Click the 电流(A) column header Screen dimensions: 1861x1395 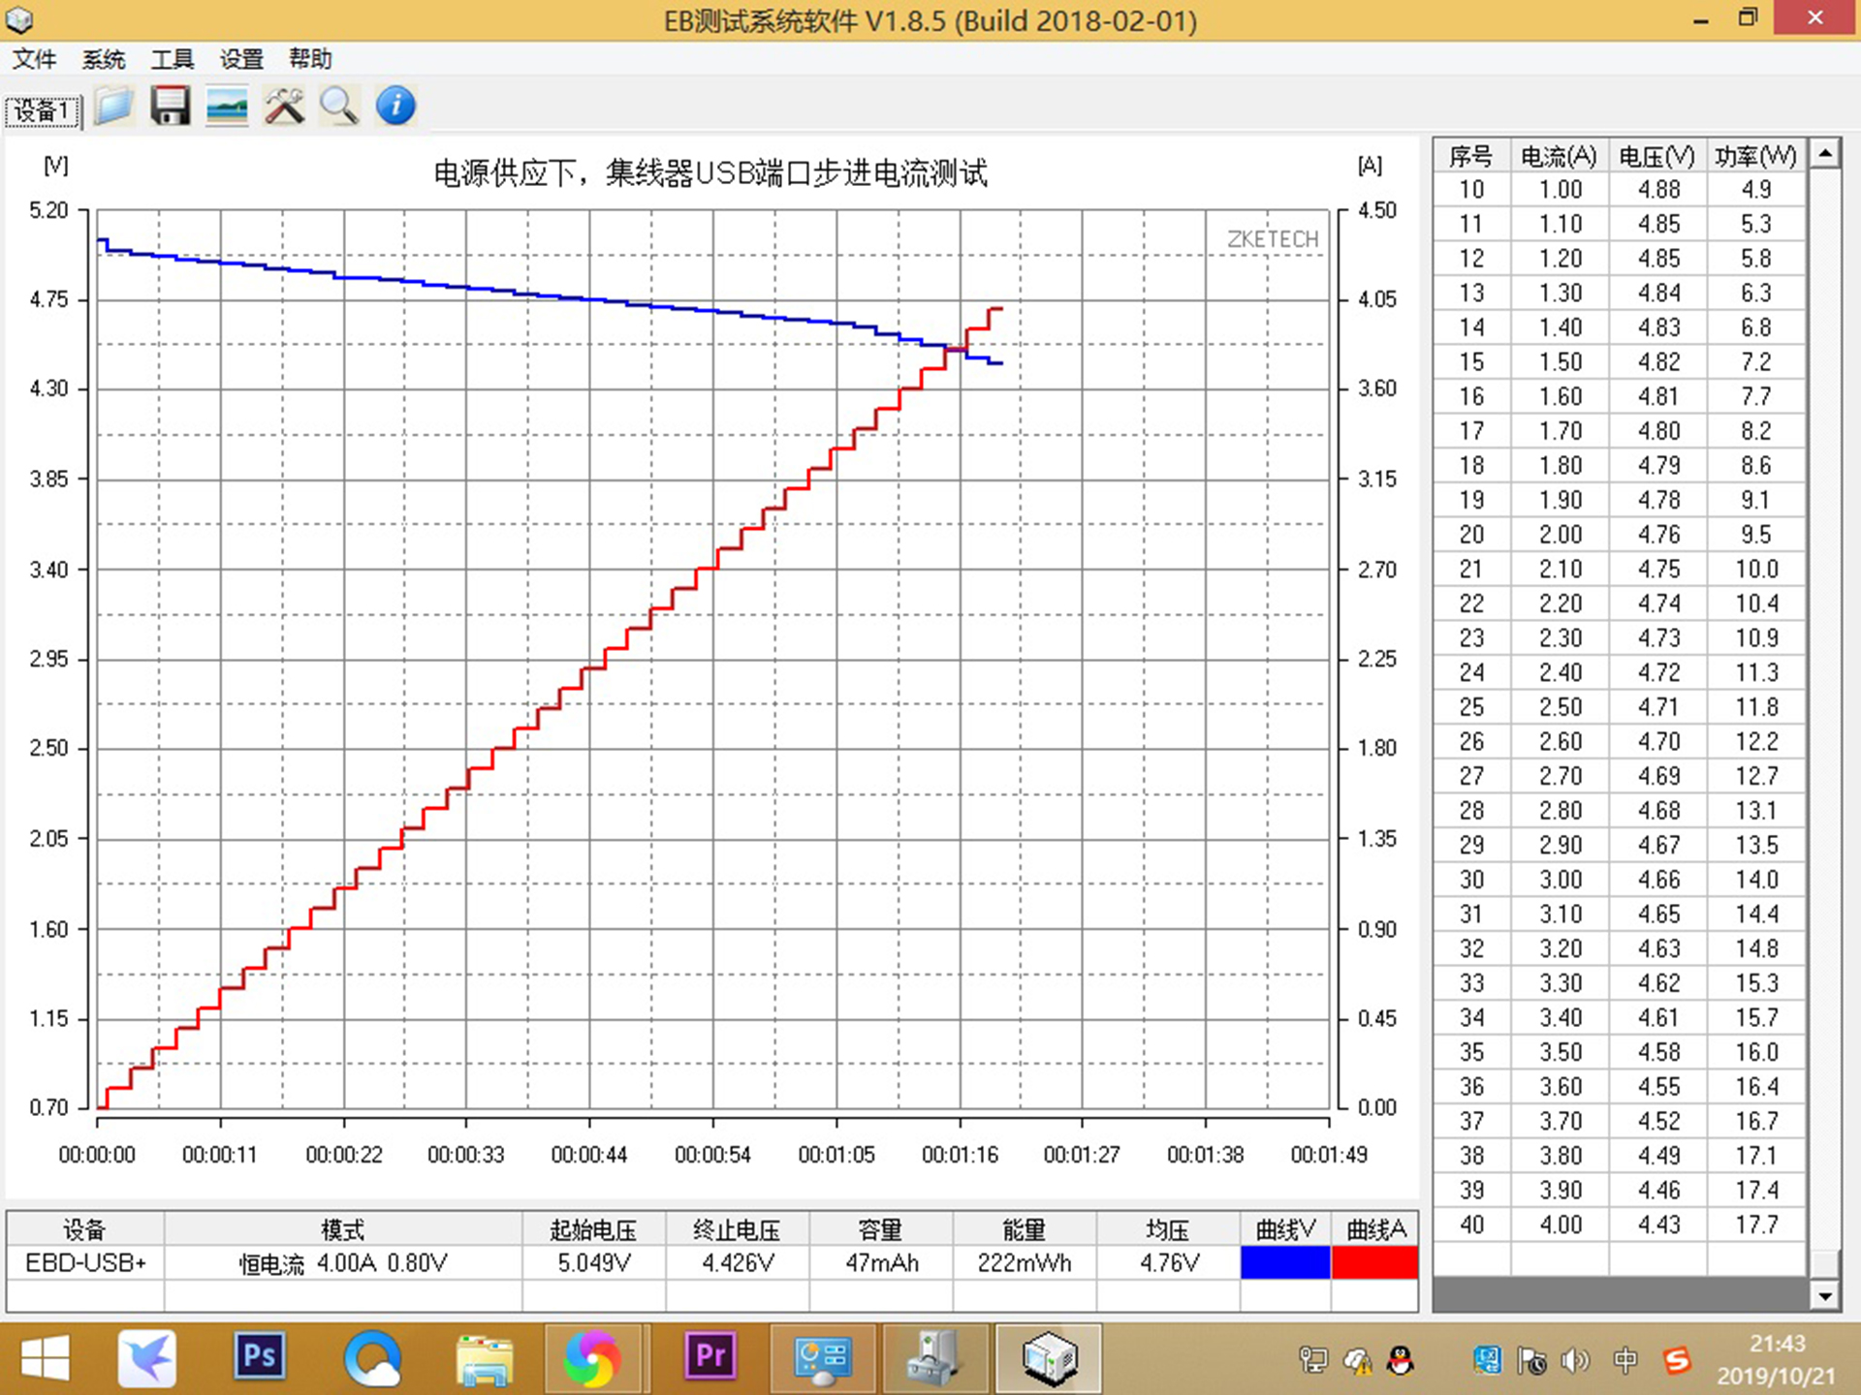point(1559,156)
